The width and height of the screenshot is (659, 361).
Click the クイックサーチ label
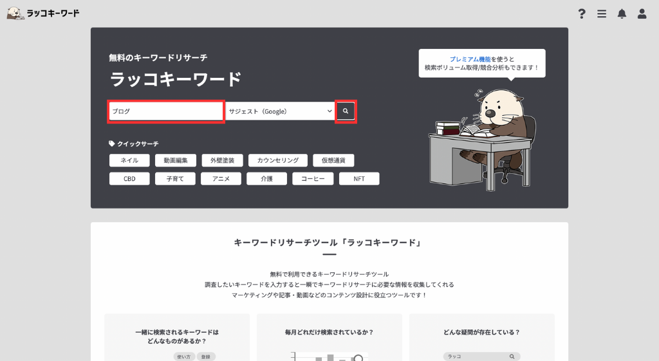click(134, 143)
